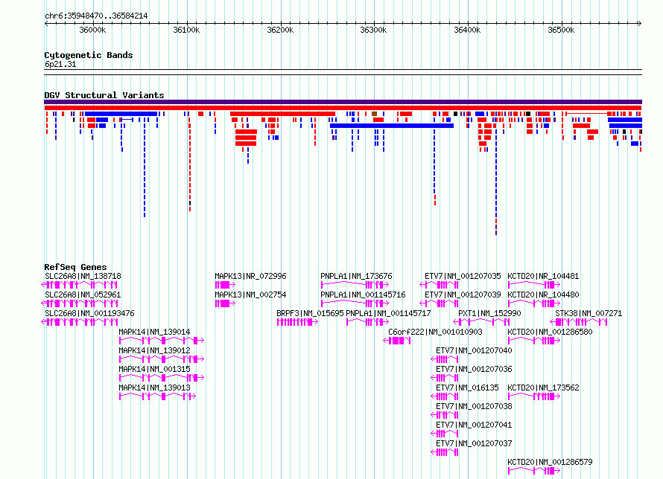This screenshot has width=663, height=479.
Task: Open the MAPK13|NR_072996 gene label
Action: tap(250, 276)
